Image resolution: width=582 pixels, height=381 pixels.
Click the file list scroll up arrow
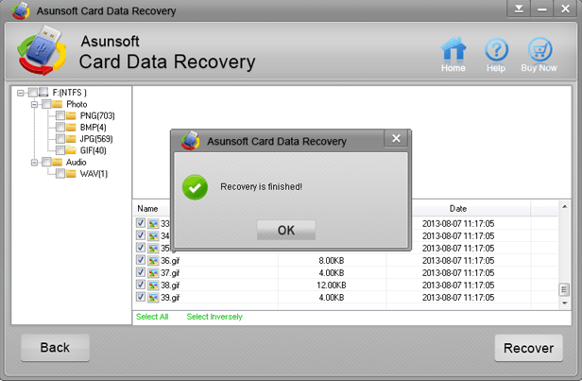pyautogui.click(x=565, y=206)
